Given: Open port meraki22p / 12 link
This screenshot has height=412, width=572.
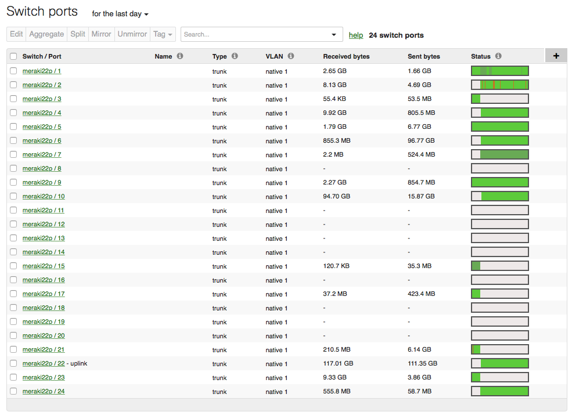Looking at the screenshot, I should tap(44, 224).
